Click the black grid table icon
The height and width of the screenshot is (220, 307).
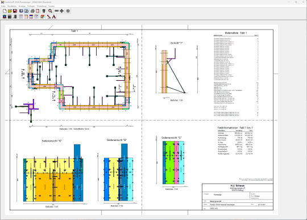[10, 17]
